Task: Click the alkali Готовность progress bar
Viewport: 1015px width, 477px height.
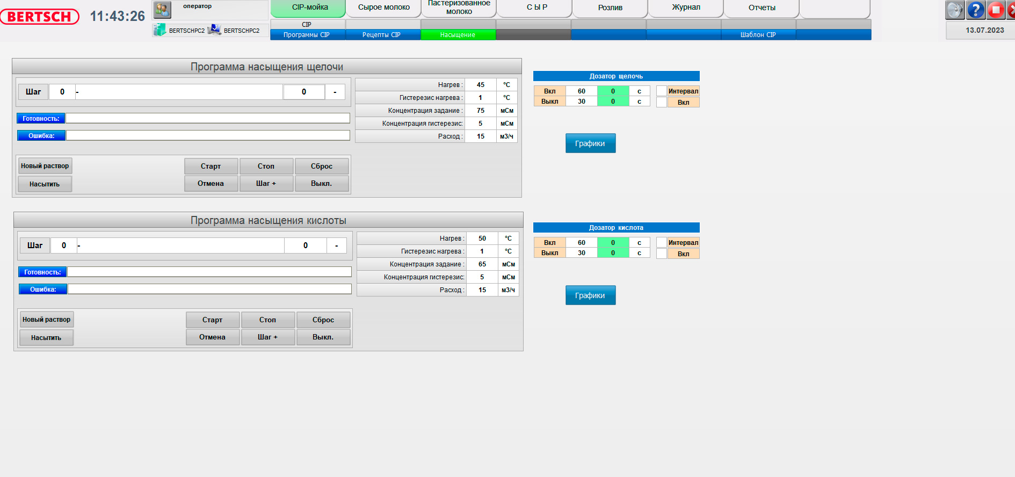Action: click(208, 118)
